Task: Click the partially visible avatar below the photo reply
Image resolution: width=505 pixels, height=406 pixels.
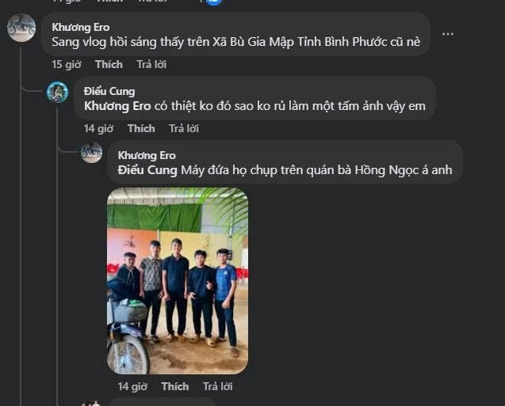Action: point(91,403)
